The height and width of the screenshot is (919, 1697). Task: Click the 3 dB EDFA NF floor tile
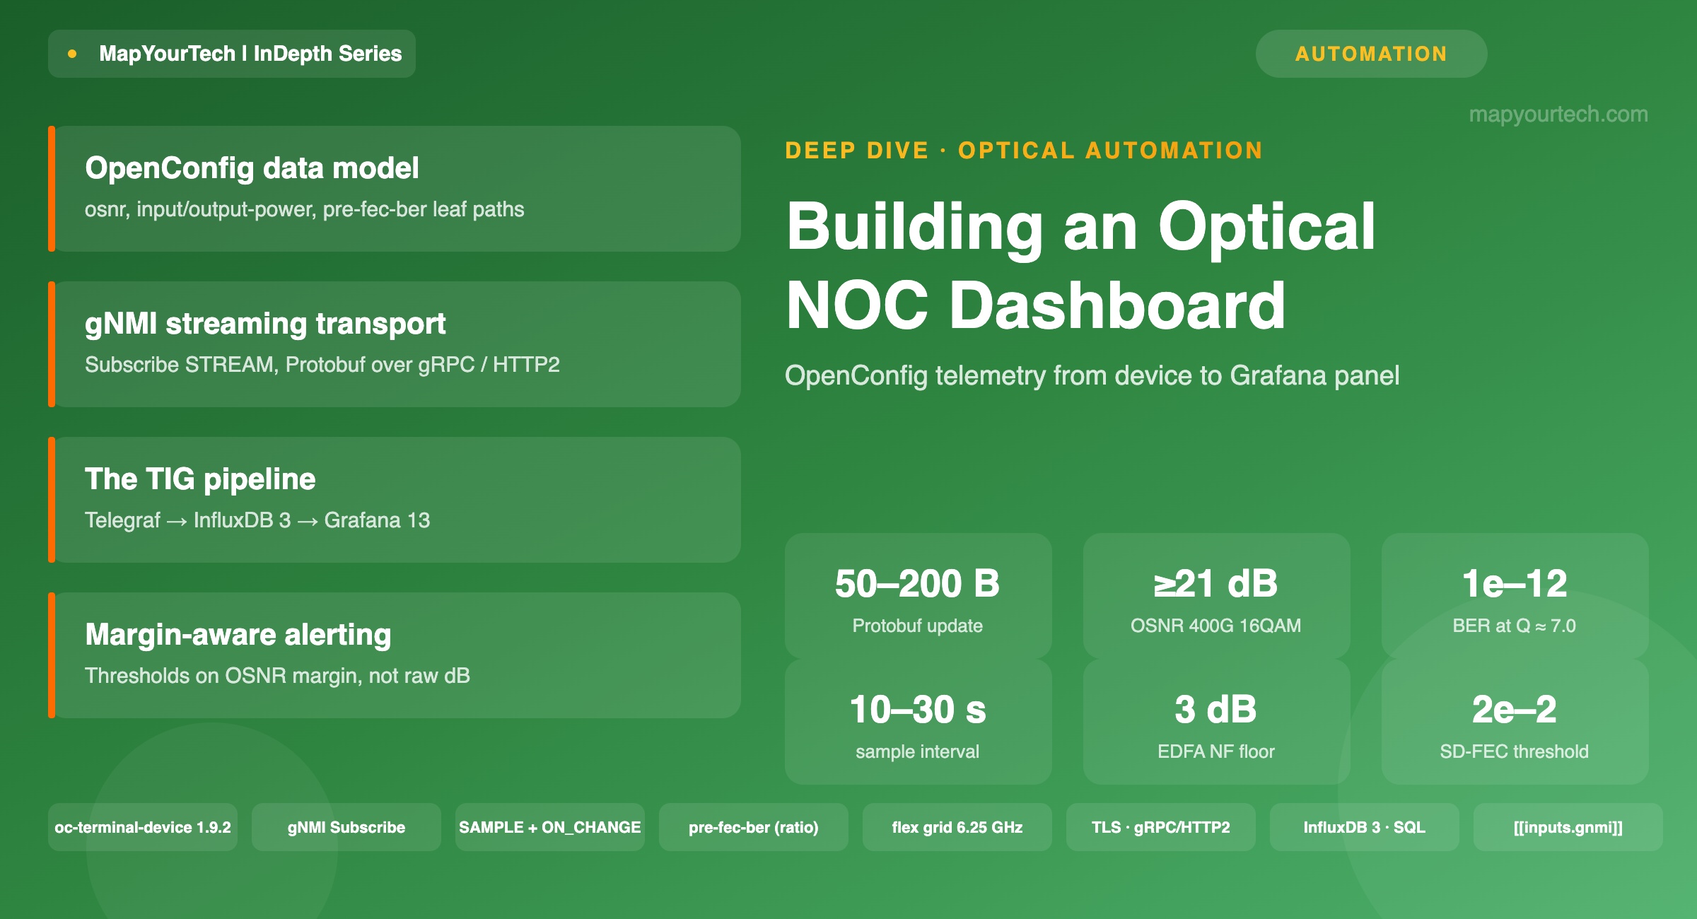pos(1216,722)
